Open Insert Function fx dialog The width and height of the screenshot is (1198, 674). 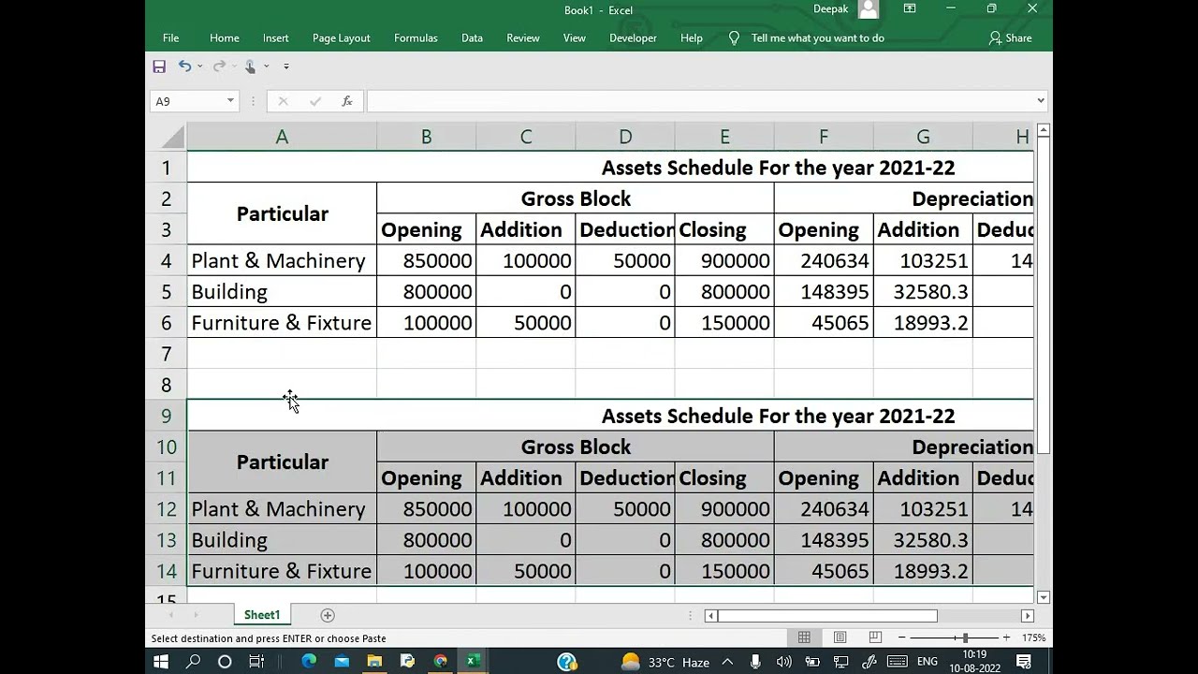(347, 101)
